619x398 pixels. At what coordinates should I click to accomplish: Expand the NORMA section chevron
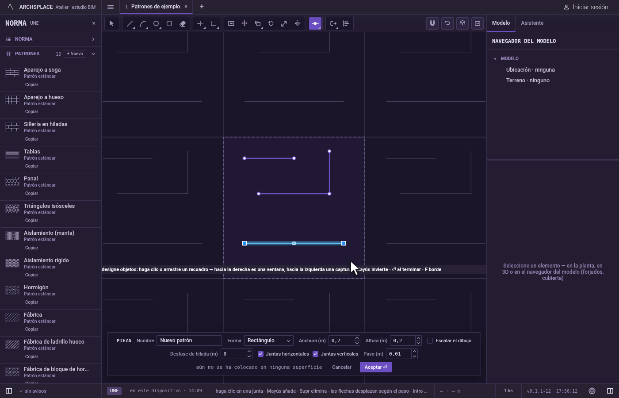click(x=93, y=39)
